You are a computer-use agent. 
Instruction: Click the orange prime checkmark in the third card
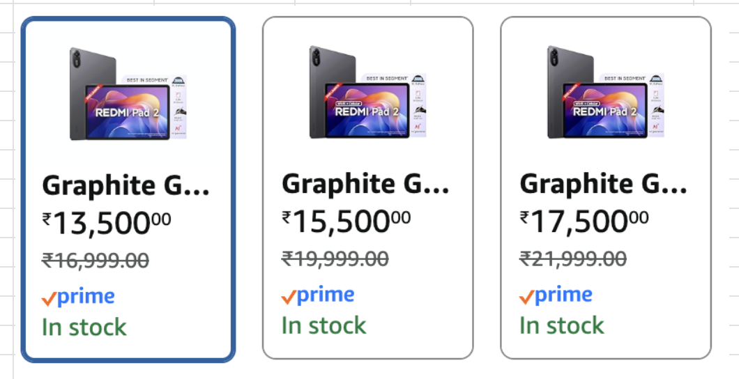pyautogui.click(x=527, y=297)
